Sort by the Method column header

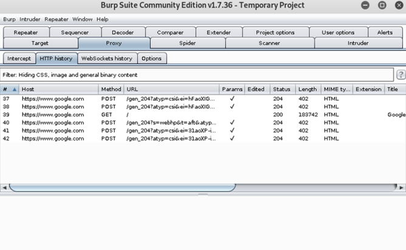click(111, 89)
